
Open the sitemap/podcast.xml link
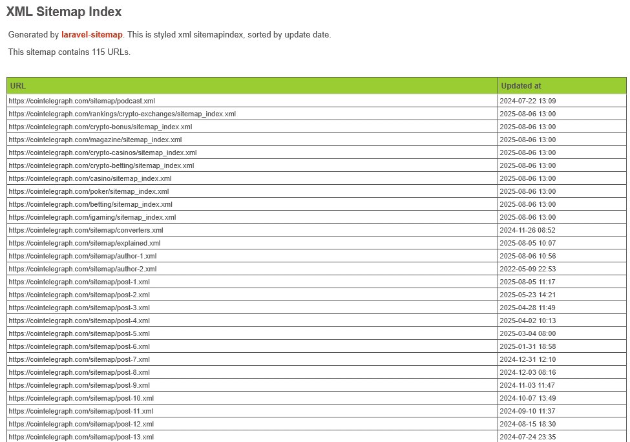[81, 101]
